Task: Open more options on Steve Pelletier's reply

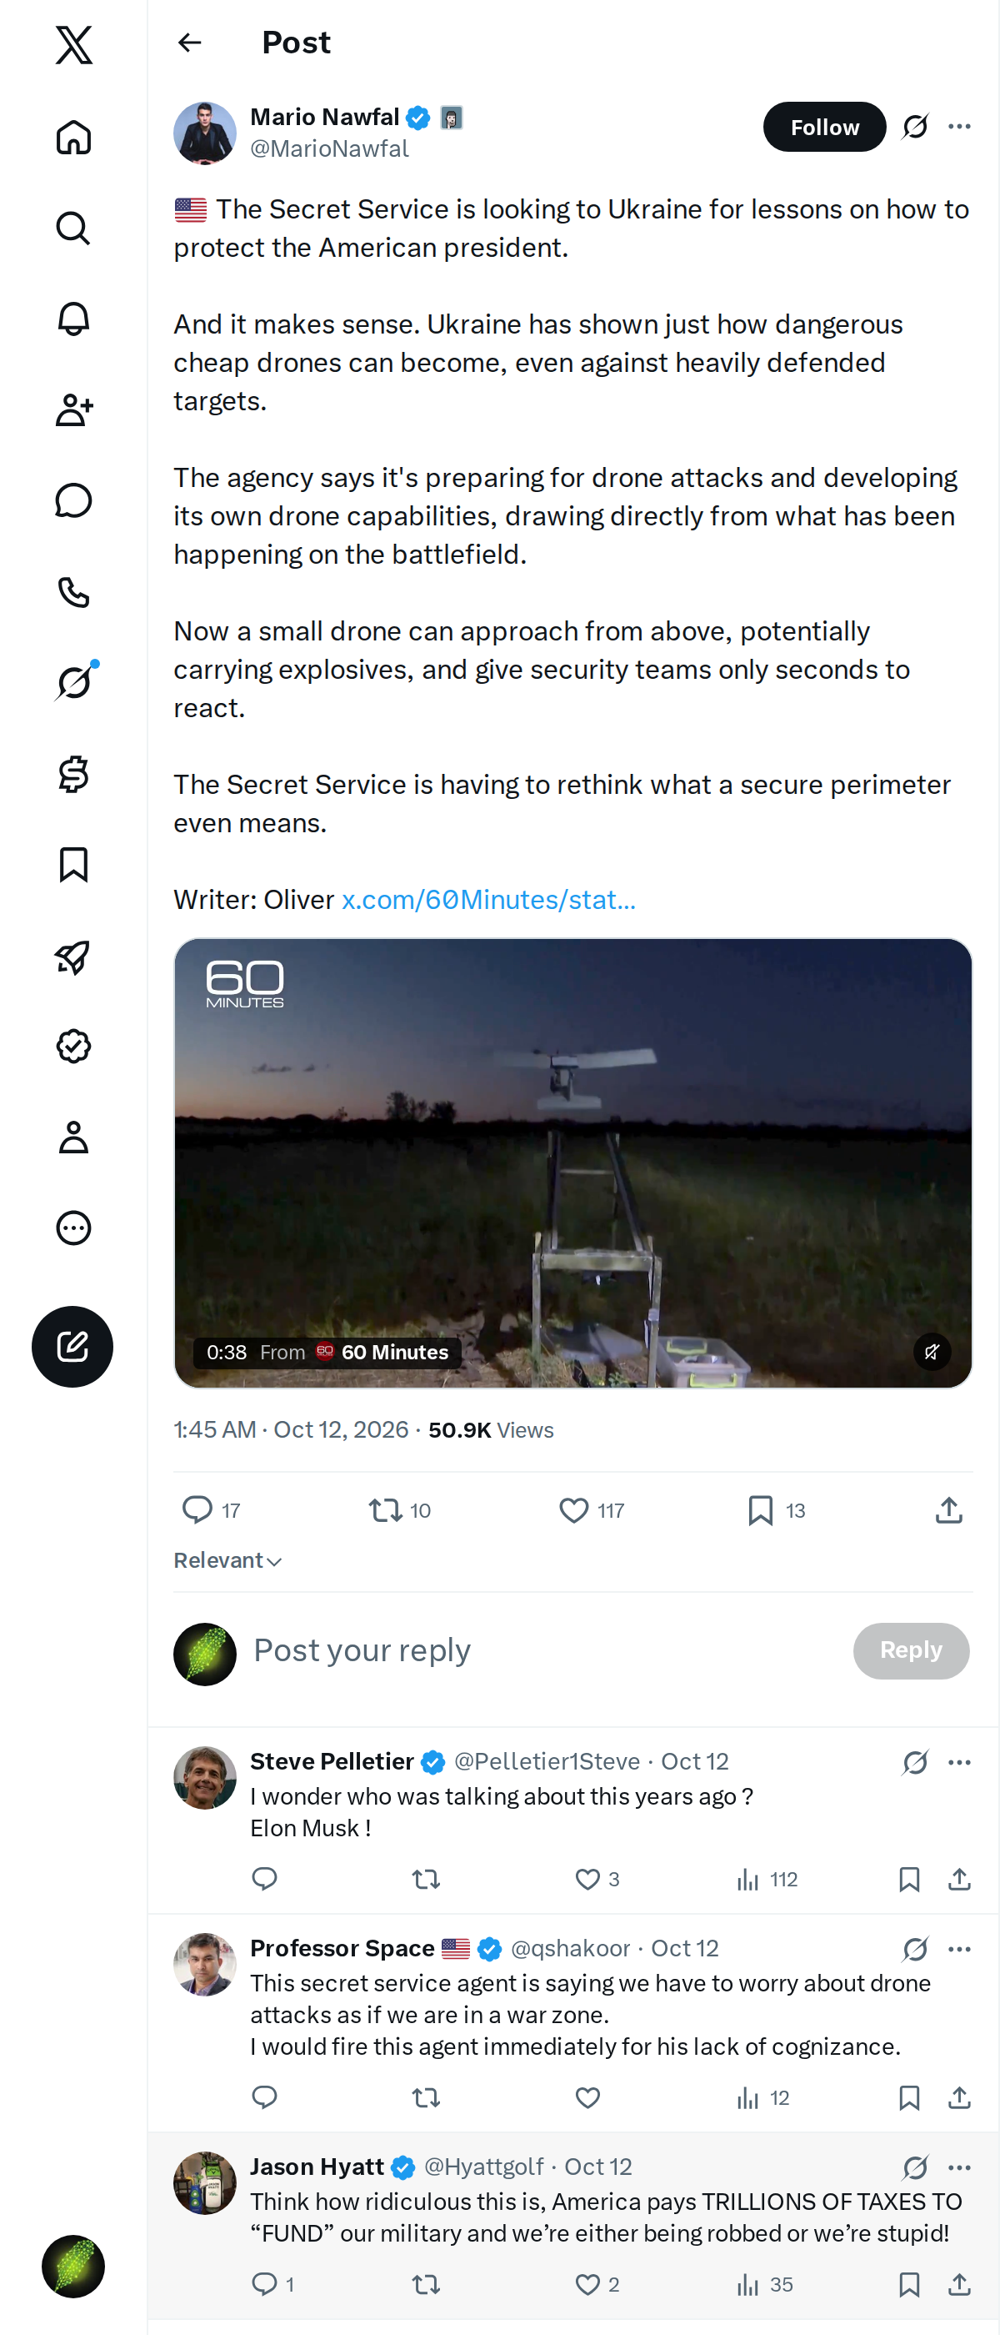Action: coord(959,1762)
